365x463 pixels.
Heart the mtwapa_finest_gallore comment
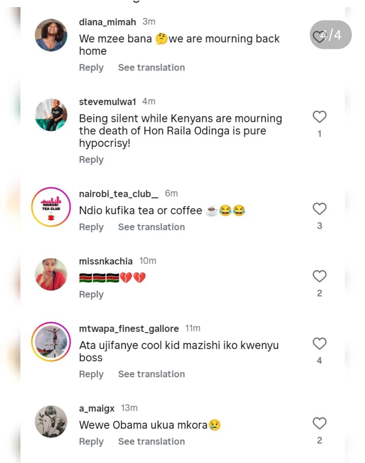[x=319, y=344]
